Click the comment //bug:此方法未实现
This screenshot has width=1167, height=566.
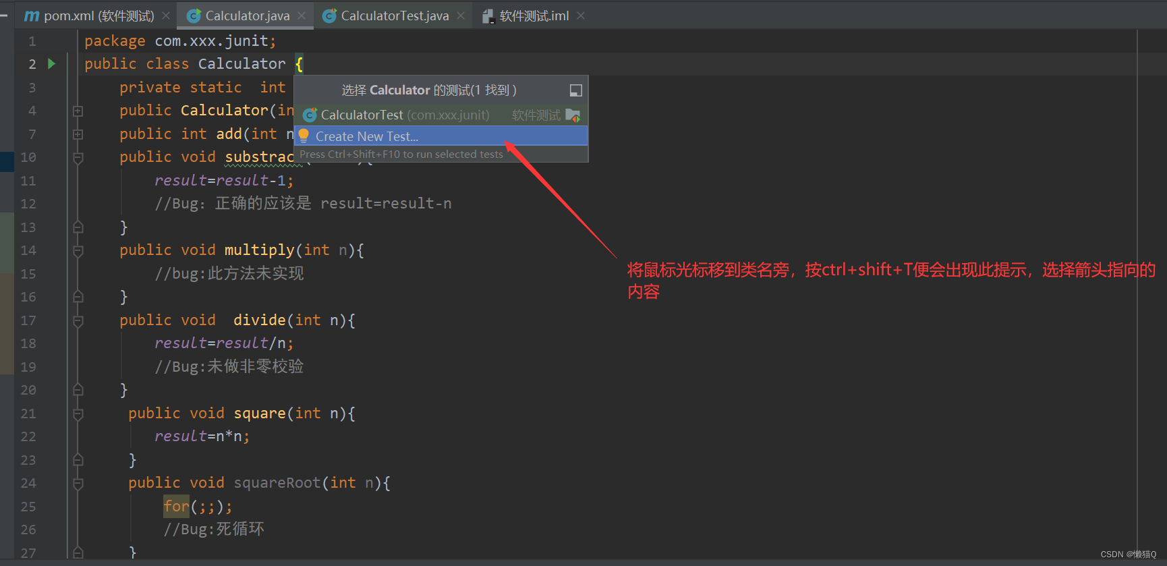[x=229, y=273]
